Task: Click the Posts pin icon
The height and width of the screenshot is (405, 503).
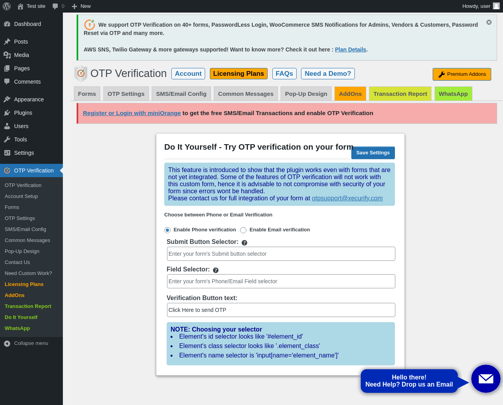Action: (x=7, y=42)
